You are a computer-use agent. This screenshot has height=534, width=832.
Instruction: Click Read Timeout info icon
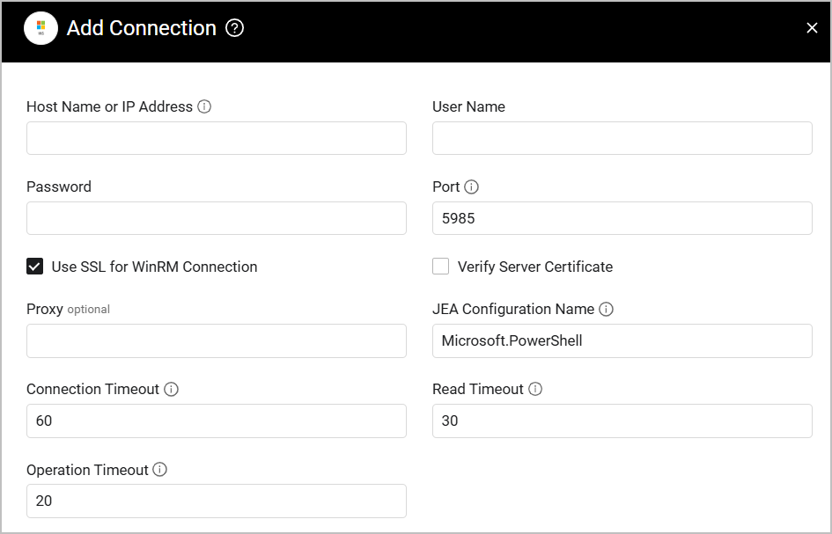[535, 389]
